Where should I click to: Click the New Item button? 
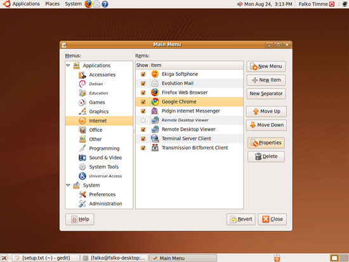coord(266,80)
